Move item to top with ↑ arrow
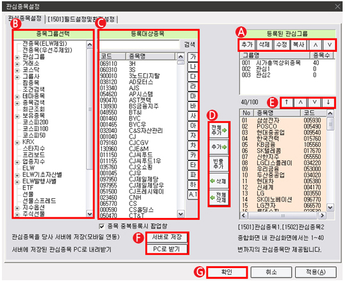Screen dimensions: 349x286 [x=287, y=103]
